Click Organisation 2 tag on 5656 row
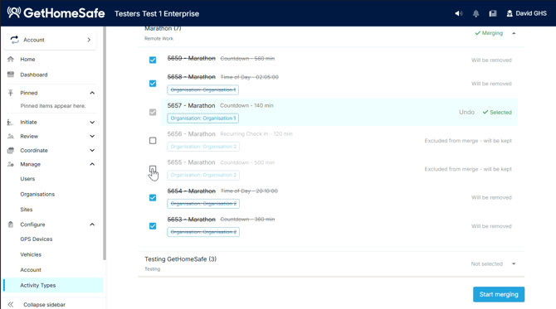This screenshot has height=309, width=556. (x=203, y=147)
